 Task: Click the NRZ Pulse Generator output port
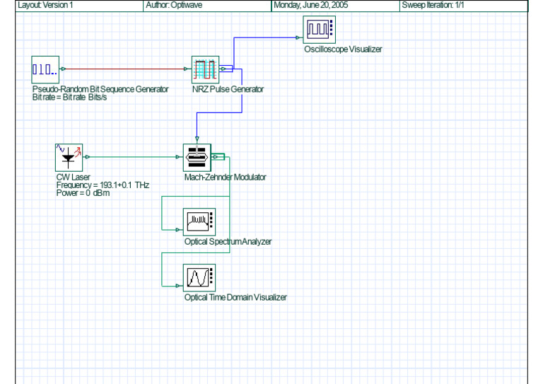coord(223,69)
